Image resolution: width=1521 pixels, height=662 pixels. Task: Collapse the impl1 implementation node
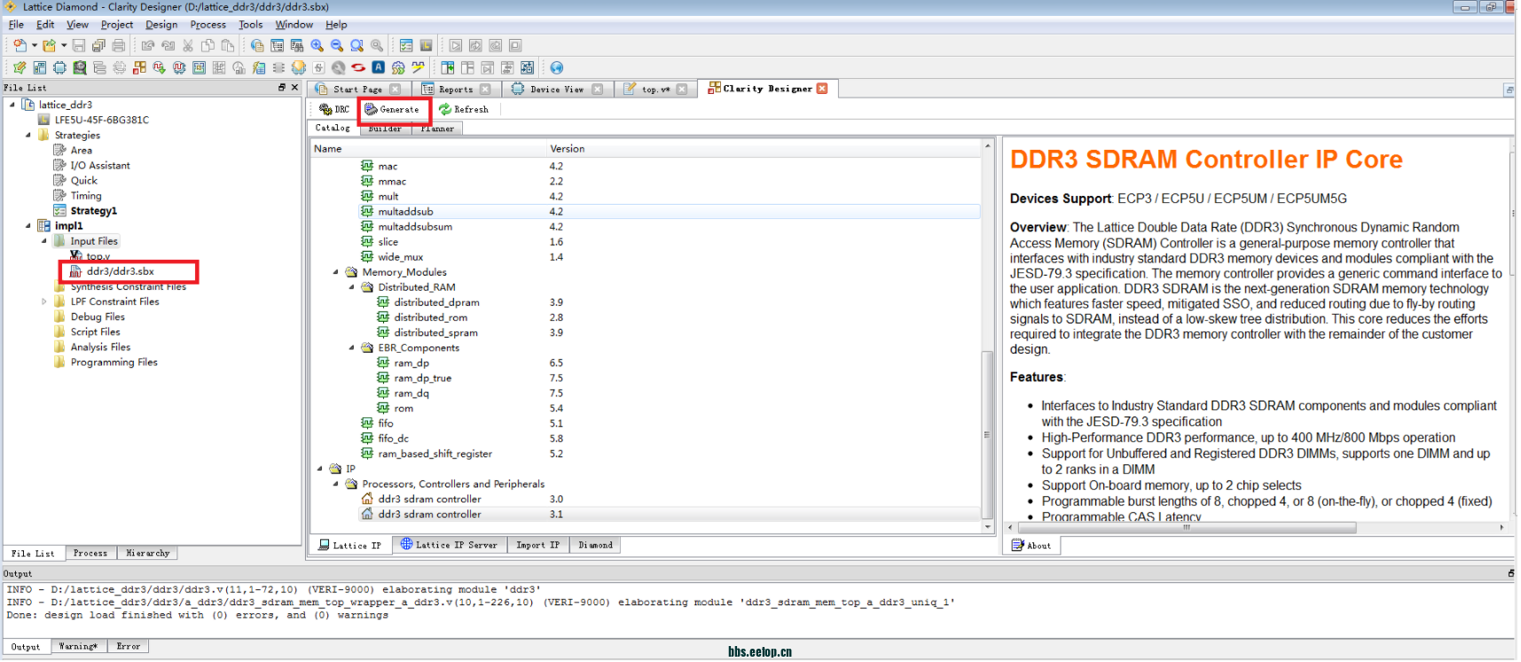click(28, 226)
